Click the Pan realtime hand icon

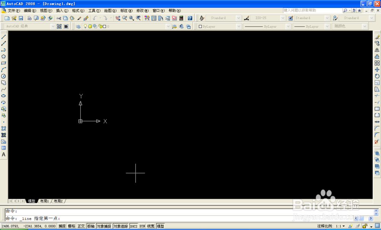(118, 18)
